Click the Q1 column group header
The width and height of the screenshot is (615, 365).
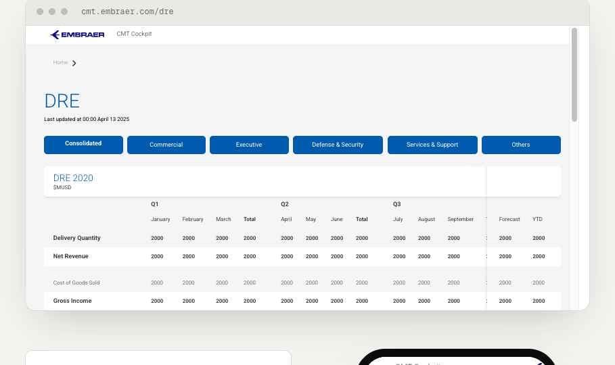coord(155,204)
